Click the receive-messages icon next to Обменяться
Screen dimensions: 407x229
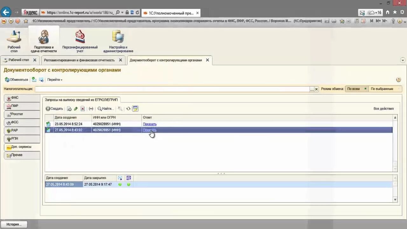point(34,80)
